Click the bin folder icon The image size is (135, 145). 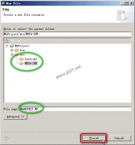coord(17,50)
